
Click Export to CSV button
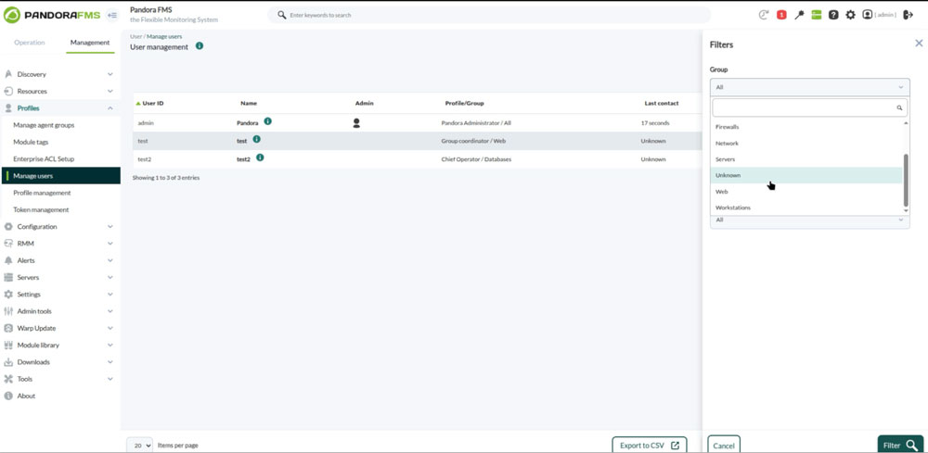(650, 446)
